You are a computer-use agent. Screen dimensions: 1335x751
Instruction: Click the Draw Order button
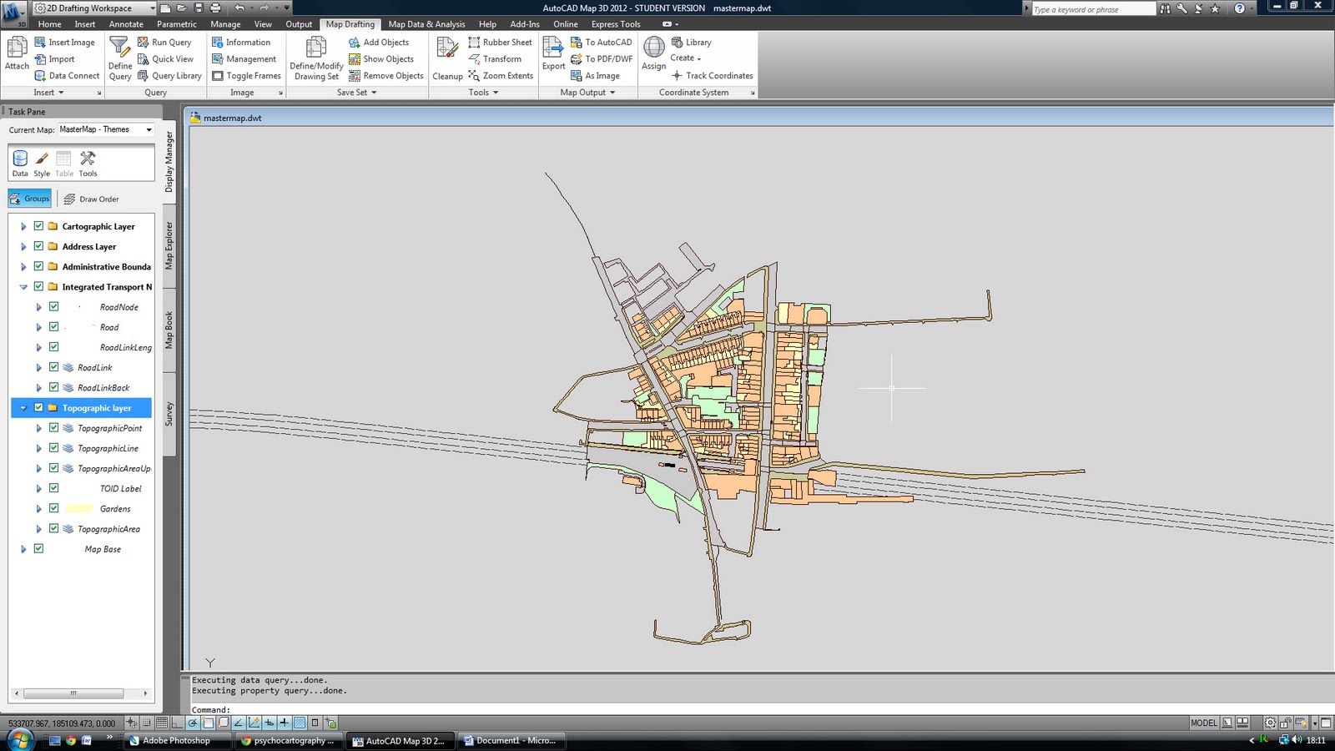click(93, 199)
